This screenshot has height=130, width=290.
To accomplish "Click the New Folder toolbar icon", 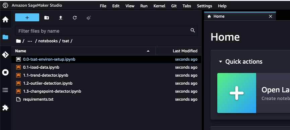I will [x=47, y=18].
